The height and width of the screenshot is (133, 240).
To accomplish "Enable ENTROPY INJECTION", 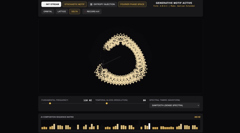I will coord(102,4).
